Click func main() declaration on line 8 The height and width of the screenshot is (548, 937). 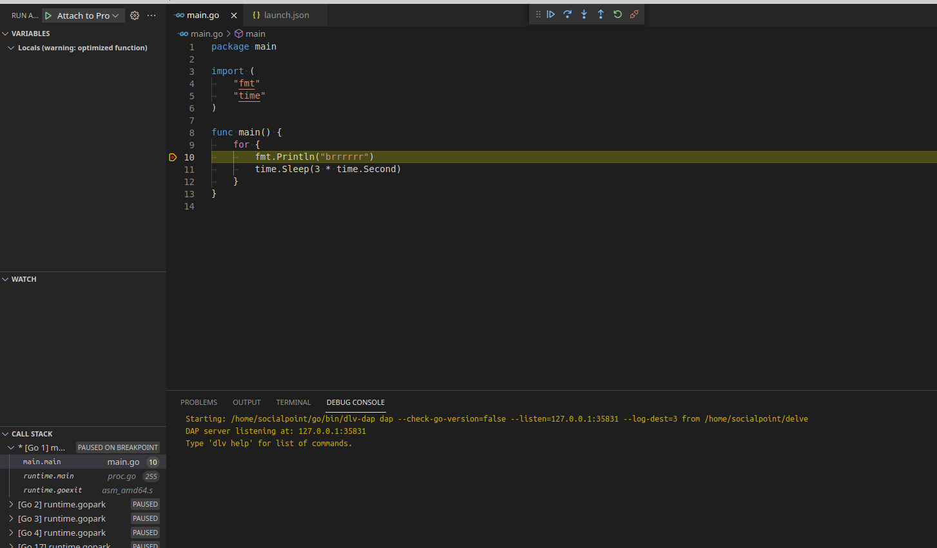pos(247,132)
